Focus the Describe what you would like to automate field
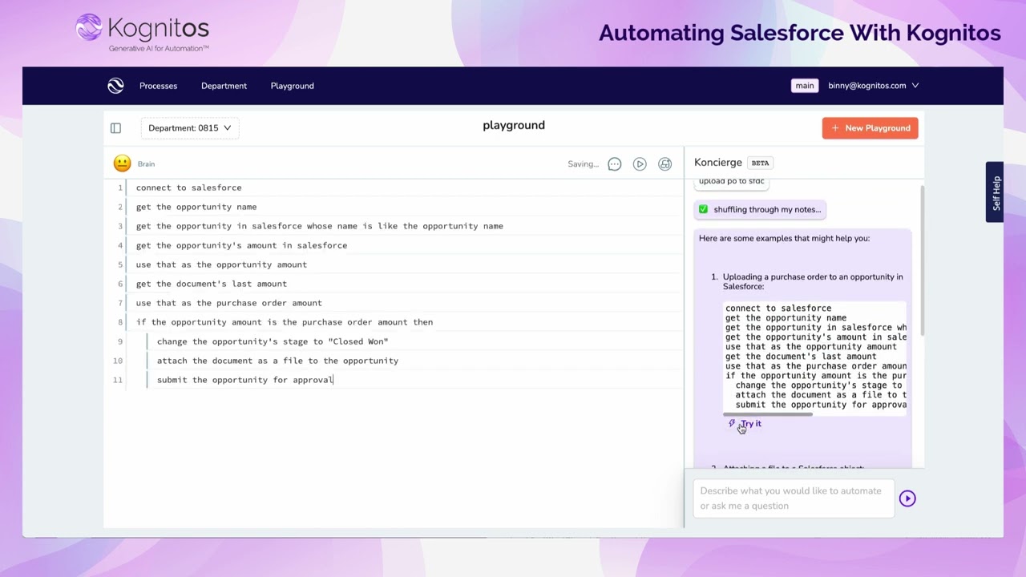The height and width of the screenshot is (577, 1026). coord(793,498)
